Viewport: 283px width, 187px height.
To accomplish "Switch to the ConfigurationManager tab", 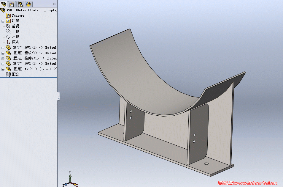I will pyautogui.click(x=20, y=4).
